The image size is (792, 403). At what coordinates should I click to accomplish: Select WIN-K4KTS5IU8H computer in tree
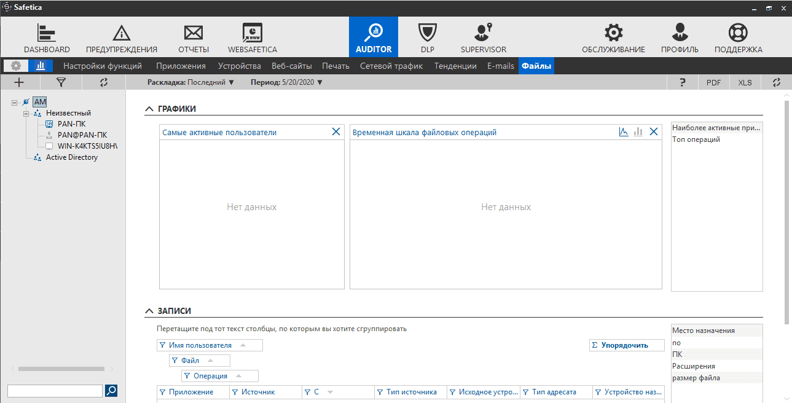coord(87,146)
